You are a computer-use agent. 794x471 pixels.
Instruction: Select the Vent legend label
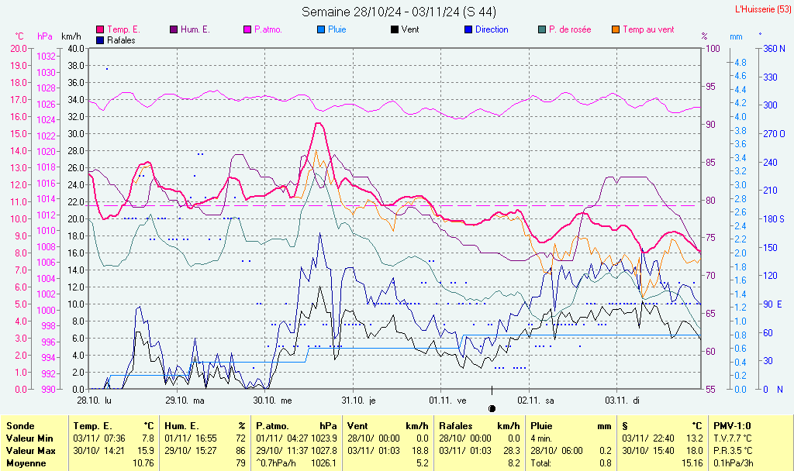(x=410, y=30)
